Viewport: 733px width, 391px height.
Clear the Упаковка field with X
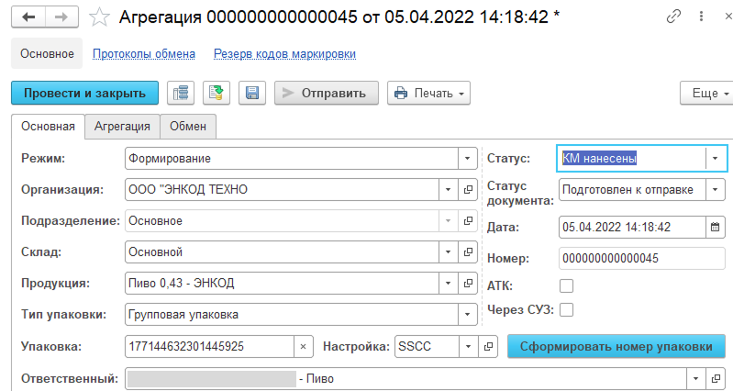[x=304, y=347]
